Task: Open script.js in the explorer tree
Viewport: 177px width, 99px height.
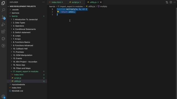Action: click(18, 78)
